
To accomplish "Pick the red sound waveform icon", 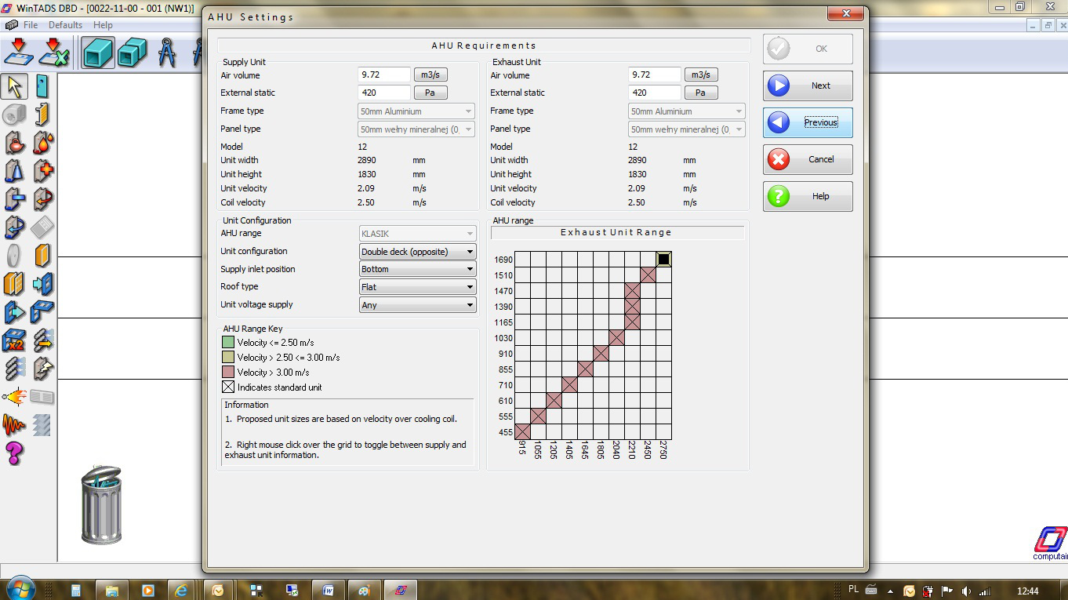I will coord(15,425).
